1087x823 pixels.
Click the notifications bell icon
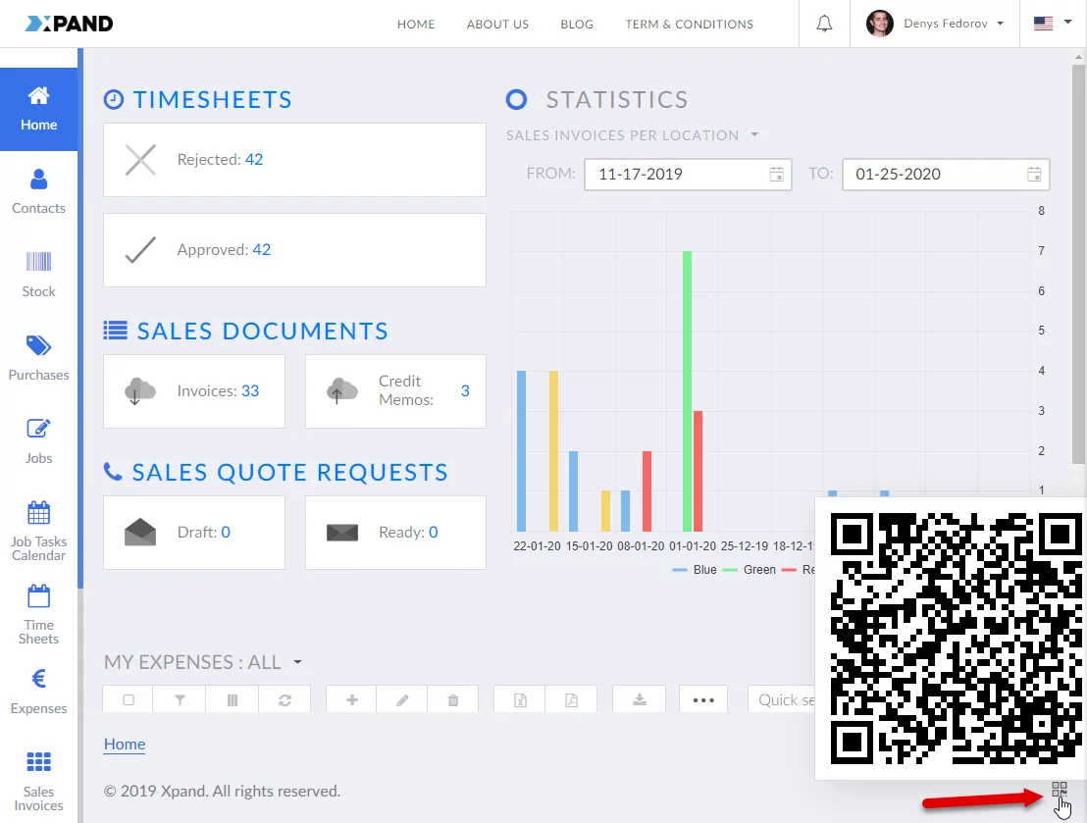(824, 24)
